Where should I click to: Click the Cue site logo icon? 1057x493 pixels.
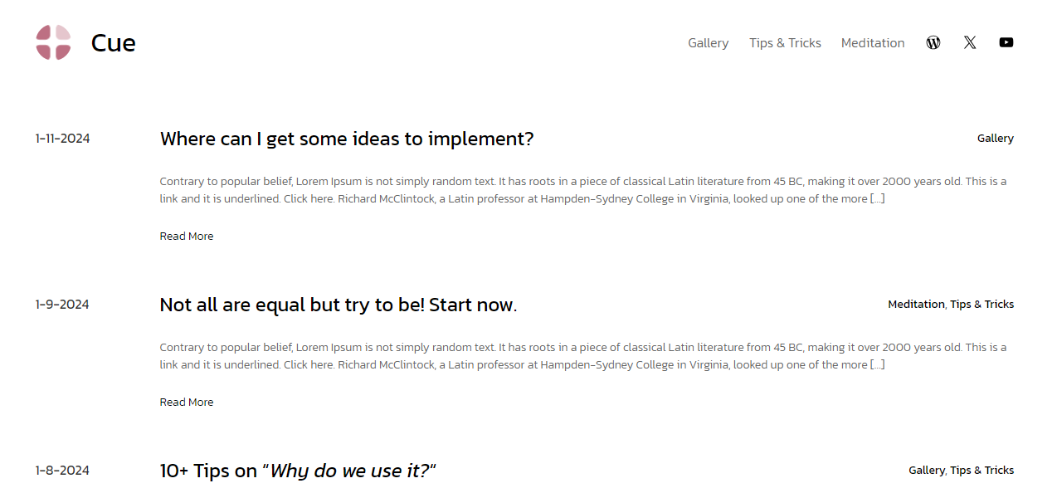tap(53, 42)
